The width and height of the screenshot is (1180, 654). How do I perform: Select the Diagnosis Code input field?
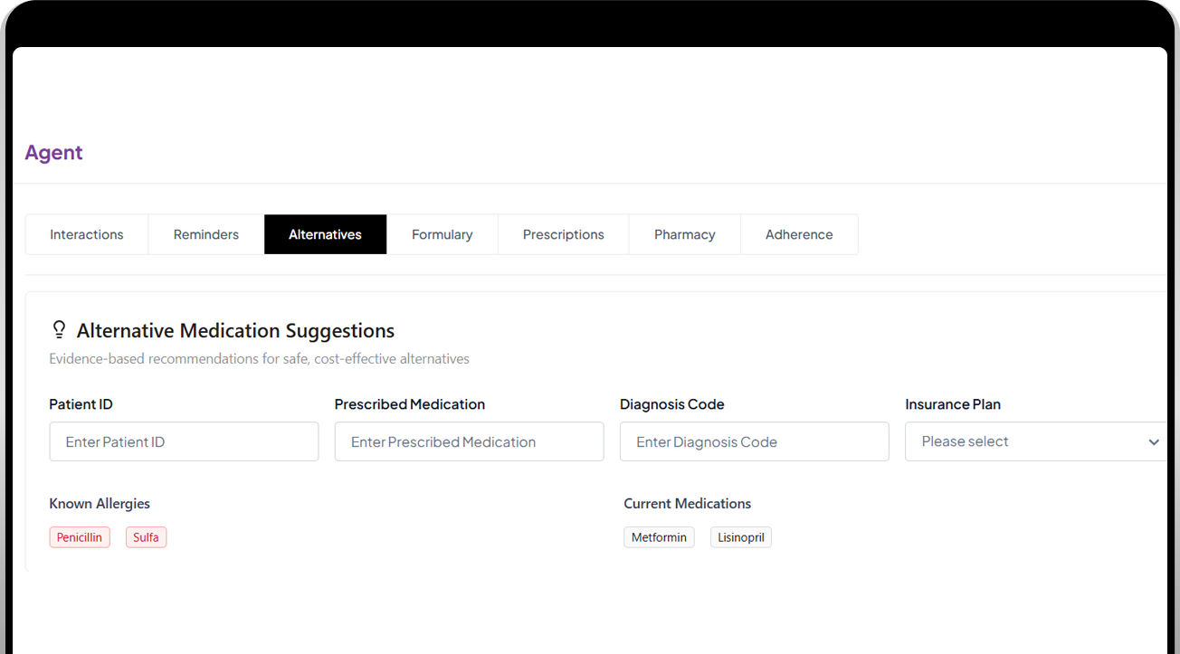(x=755, y=441)
